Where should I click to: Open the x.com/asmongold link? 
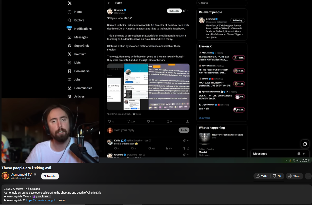41,200
